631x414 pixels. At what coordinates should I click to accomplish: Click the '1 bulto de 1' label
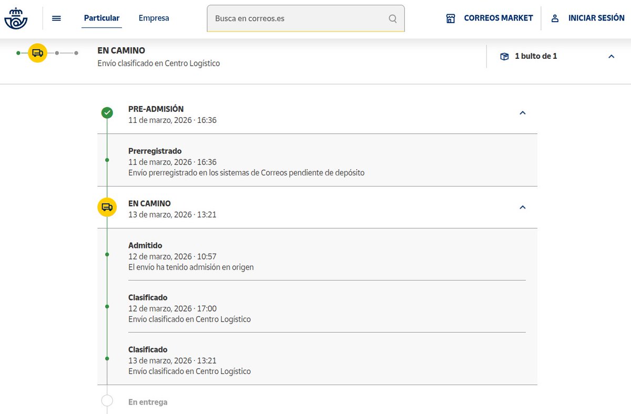pyautogui.click(x=536, y=56)
